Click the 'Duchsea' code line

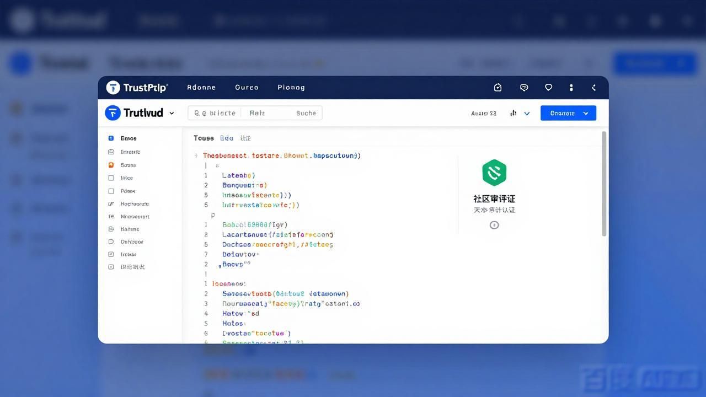277,245
